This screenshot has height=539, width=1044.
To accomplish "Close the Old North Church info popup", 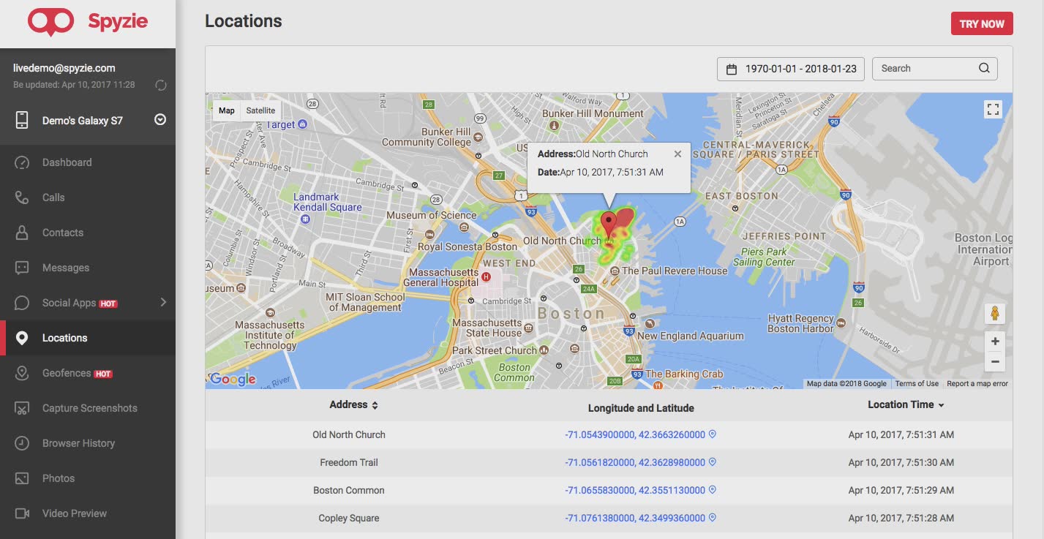I will pyautogui.click(x=677, y=154).
